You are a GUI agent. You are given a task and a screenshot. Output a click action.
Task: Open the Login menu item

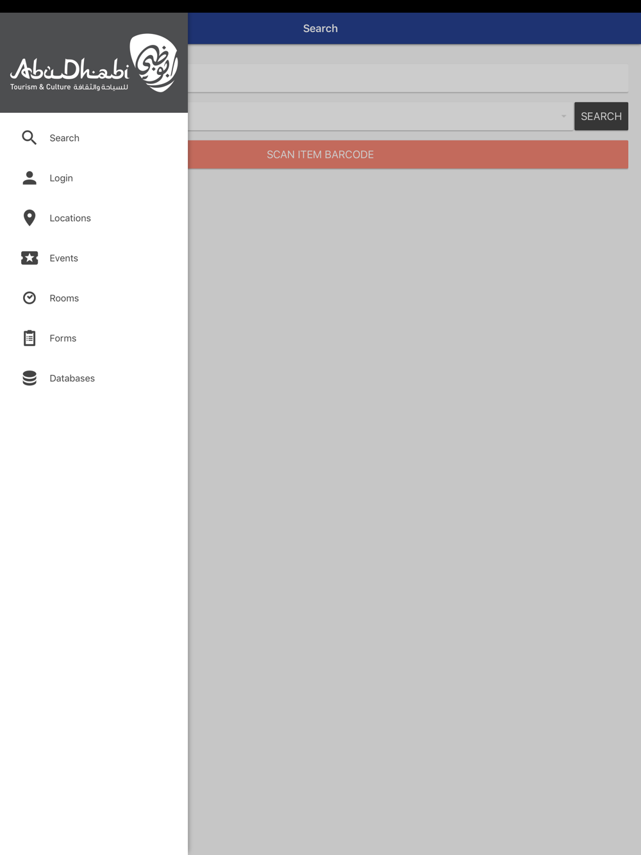click(x=94, y=178)
